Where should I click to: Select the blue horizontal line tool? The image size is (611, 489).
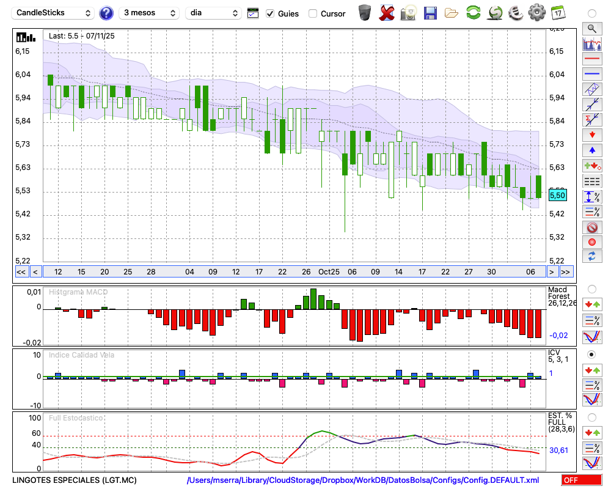591,74
